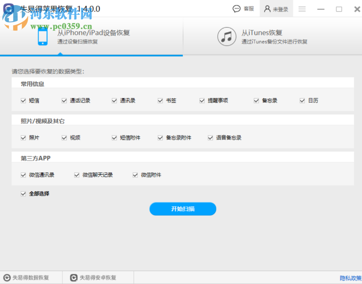
Task: Switch to 从iTunes恢复 tab
Action: (272, 36)
